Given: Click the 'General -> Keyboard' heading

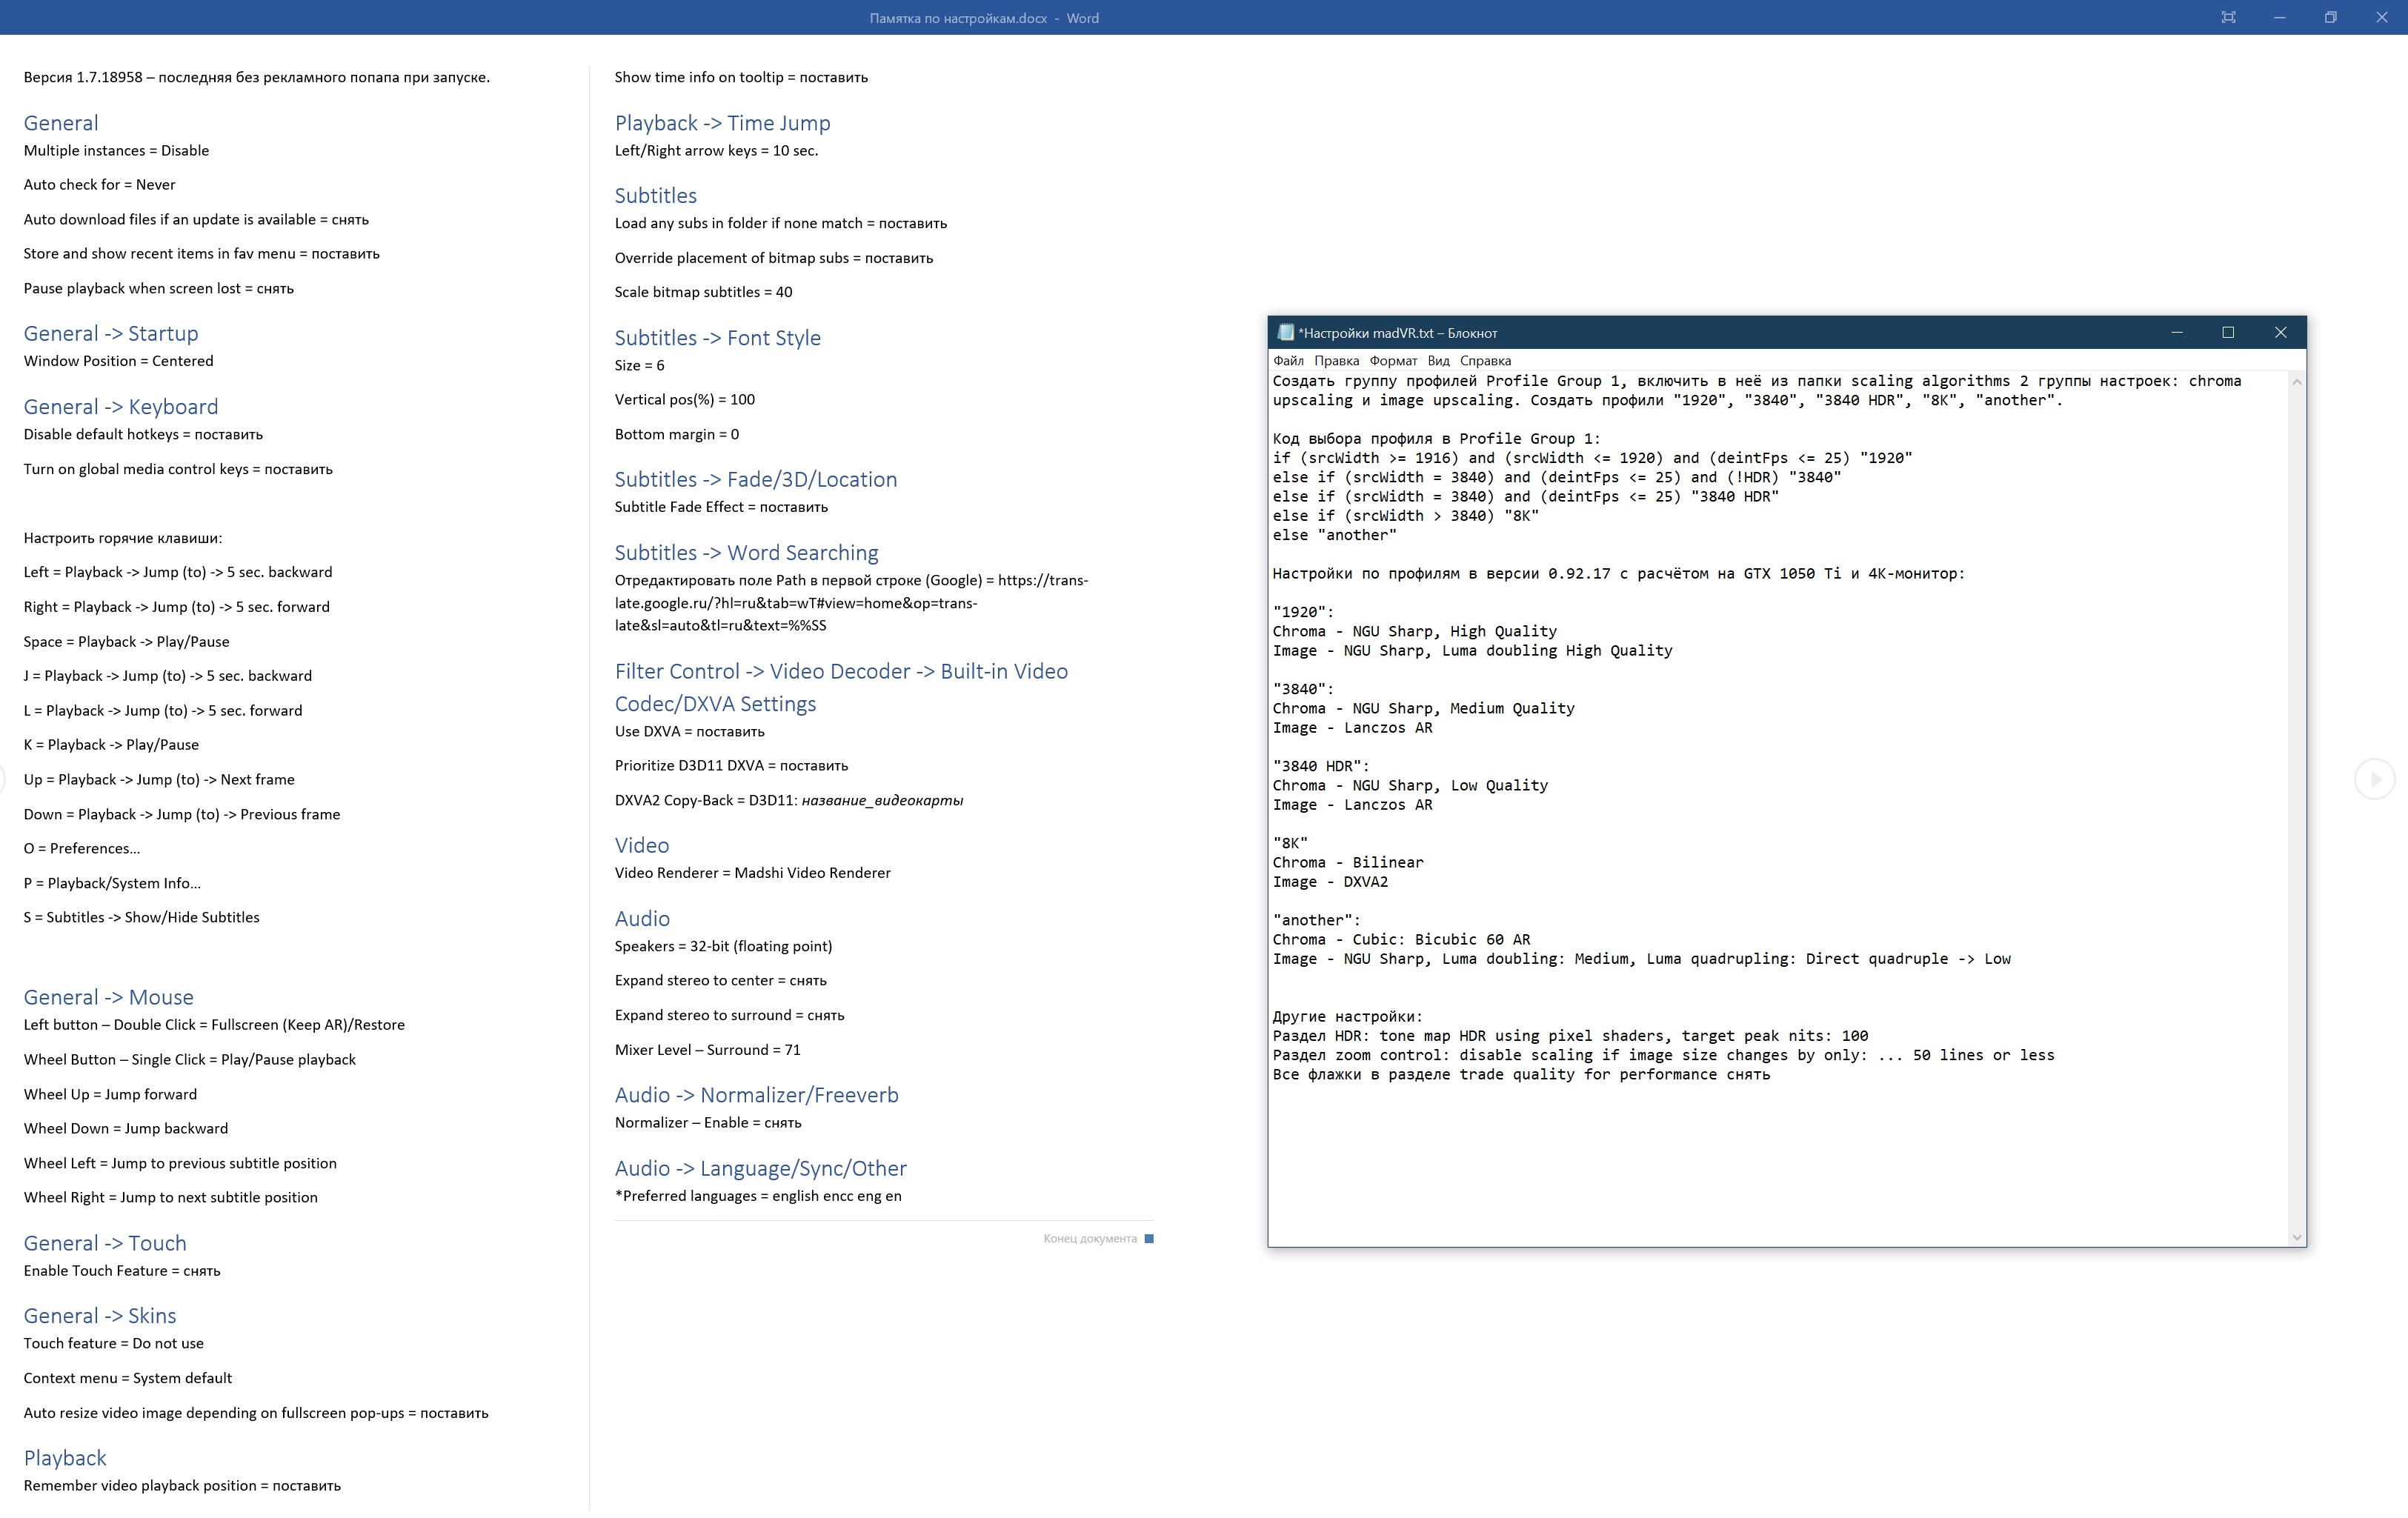Looking at the screenshot, I should pos(121,407).
